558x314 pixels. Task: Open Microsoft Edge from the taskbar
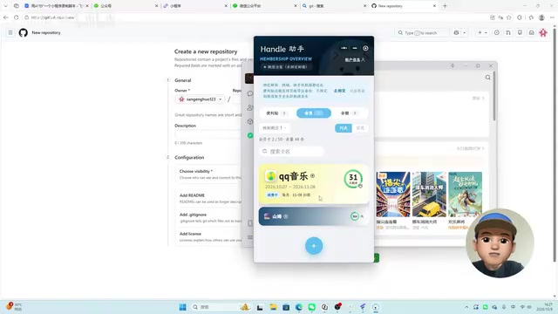(x=299, y=307)
